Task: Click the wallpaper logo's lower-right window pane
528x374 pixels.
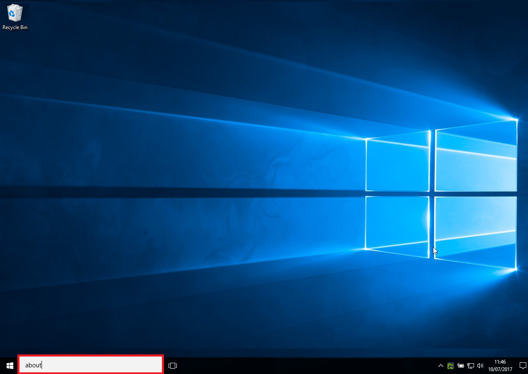Action: (x=476, y=231)
